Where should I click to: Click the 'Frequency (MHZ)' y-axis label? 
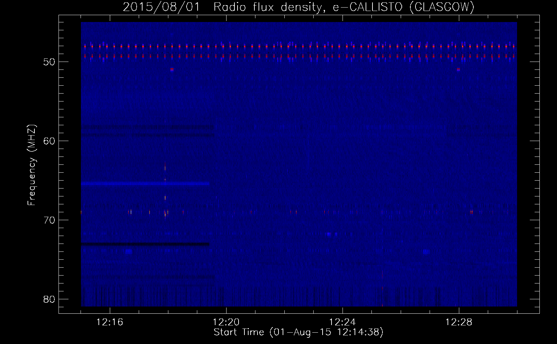(32, 165)
